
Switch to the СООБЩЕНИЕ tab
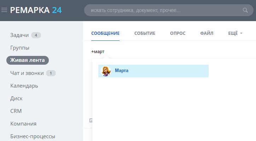click(105, 33)
